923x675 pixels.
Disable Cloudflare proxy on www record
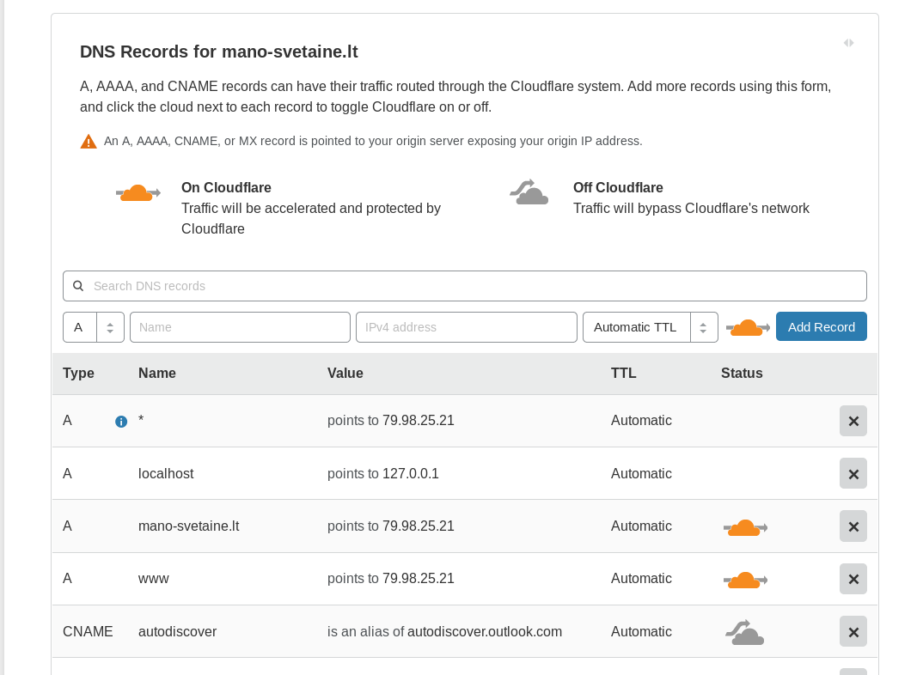[745, 580]
